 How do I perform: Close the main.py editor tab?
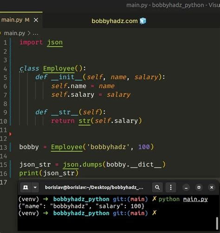[x=36, y=20]
